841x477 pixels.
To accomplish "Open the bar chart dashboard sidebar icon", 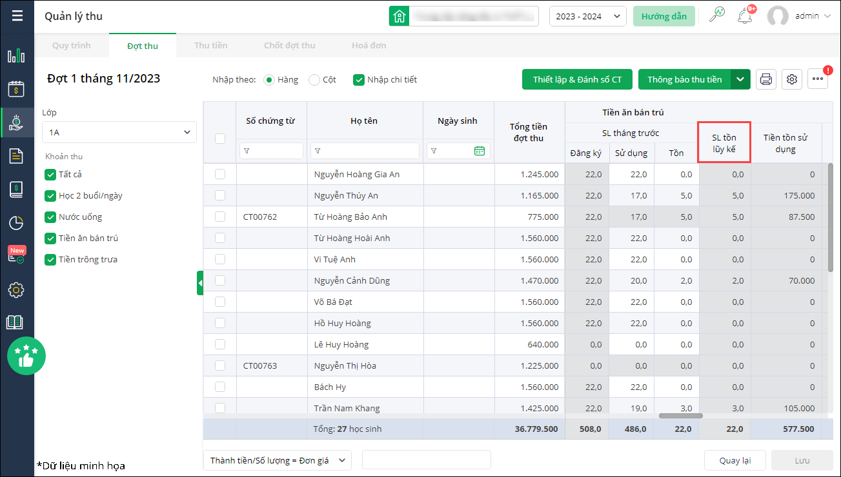I will [16, 56].
